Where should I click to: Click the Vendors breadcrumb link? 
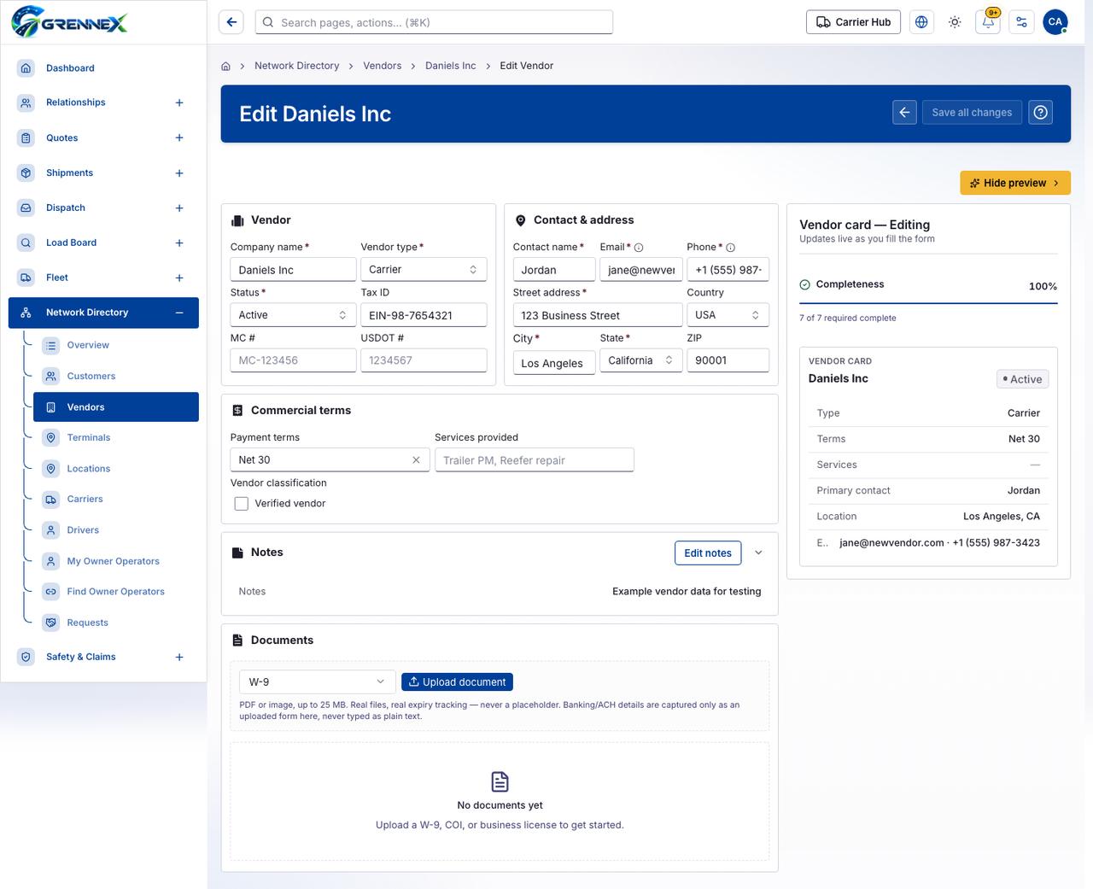(x=383, y=66)
